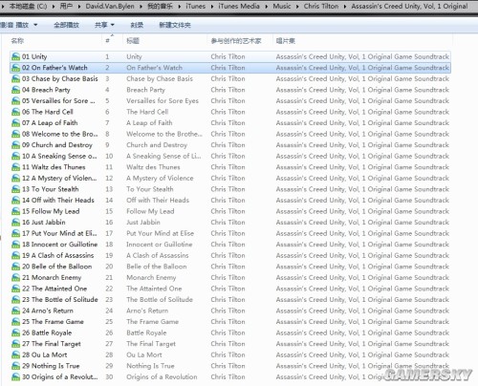Select the 24 Arno's Return track row
This screenshot has width=478, height=386.
pos(230,311)
